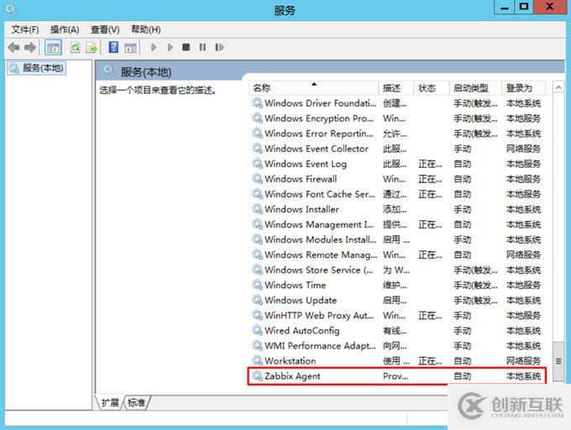This screenshot has width=571, height=430.
Task: Click the 服务(本地) panel header icon
Action: coord(108,71)
